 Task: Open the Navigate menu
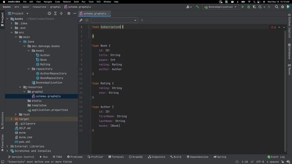click(x=47, y=2)
